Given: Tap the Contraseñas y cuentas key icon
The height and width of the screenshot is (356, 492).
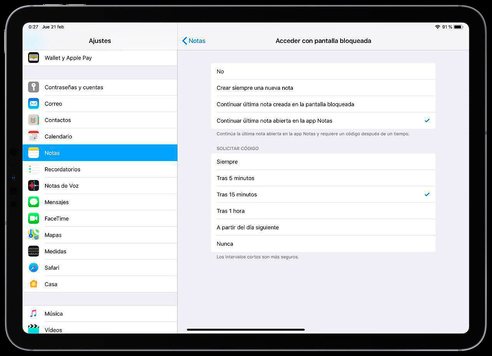Looking at the screenshot, I should tap(33, 87).
